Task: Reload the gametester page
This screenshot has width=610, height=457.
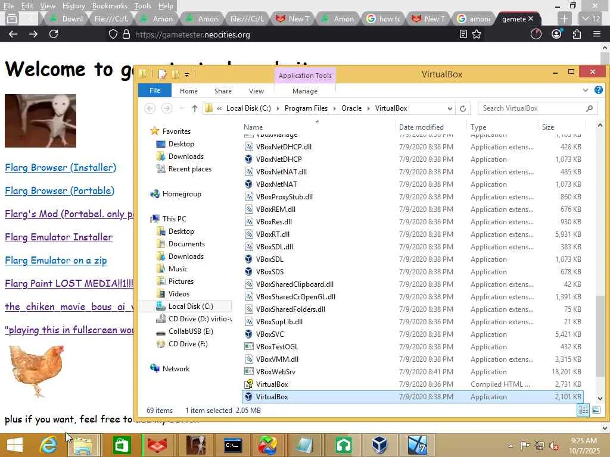Action: pos(54,34)
